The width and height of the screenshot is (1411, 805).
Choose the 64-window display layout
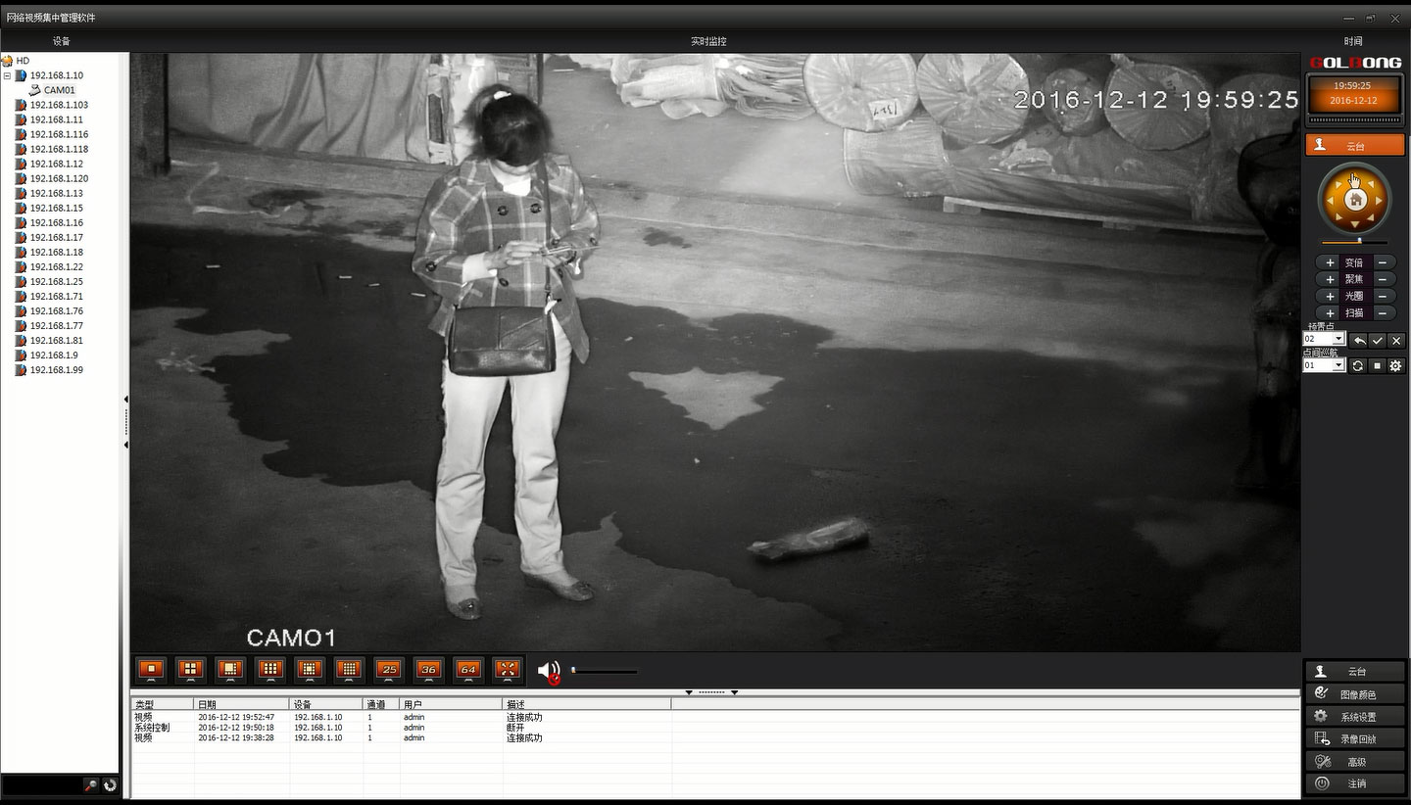(x=468, y=670)
